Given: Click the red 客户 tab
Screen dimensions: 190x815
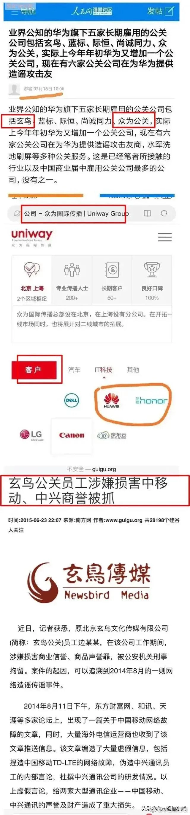Looking at the screenshot, I should tap(34, 370).
